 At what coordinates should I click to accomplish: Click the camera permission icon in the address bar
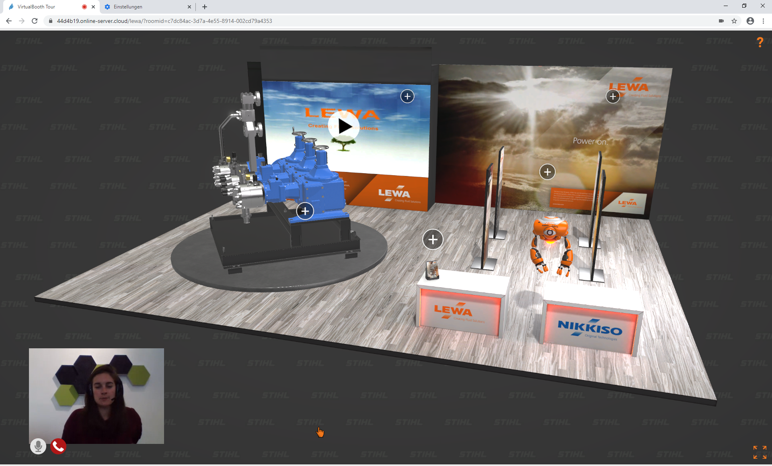click(x=721, y=21)
